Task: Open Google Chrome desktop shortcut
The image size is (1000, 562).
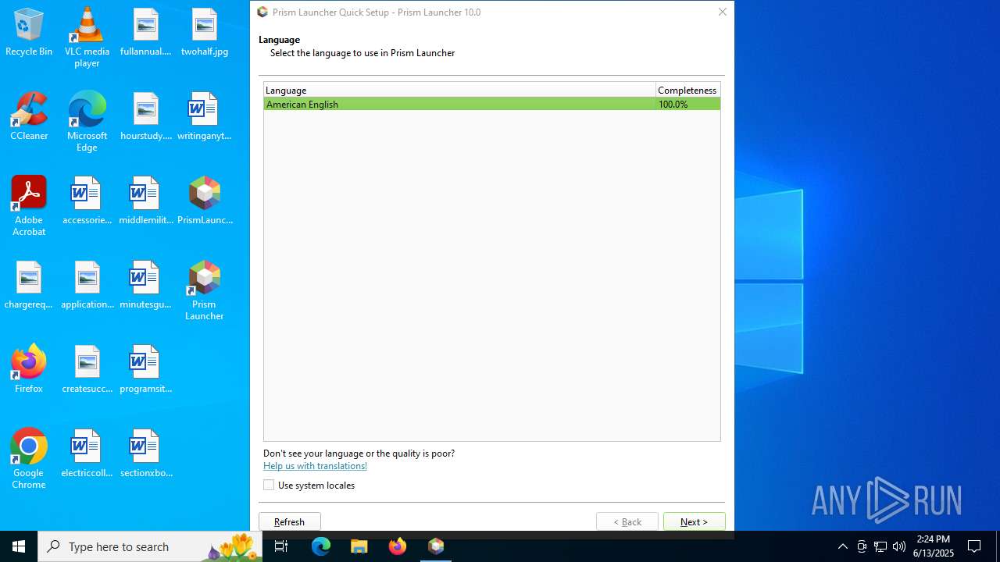Action: [x=29, y=459]
